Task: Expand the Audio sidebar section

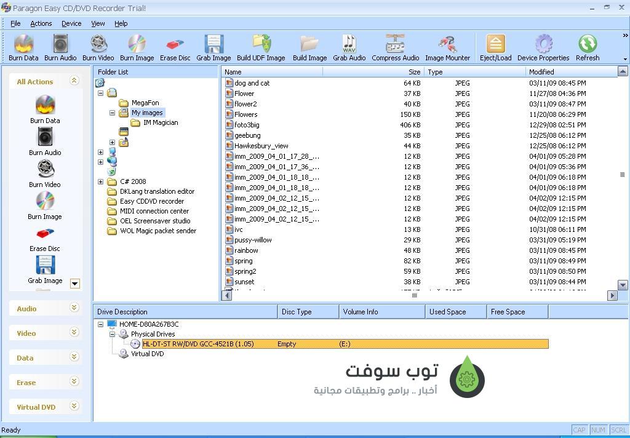Action: (x=74, y=308)
